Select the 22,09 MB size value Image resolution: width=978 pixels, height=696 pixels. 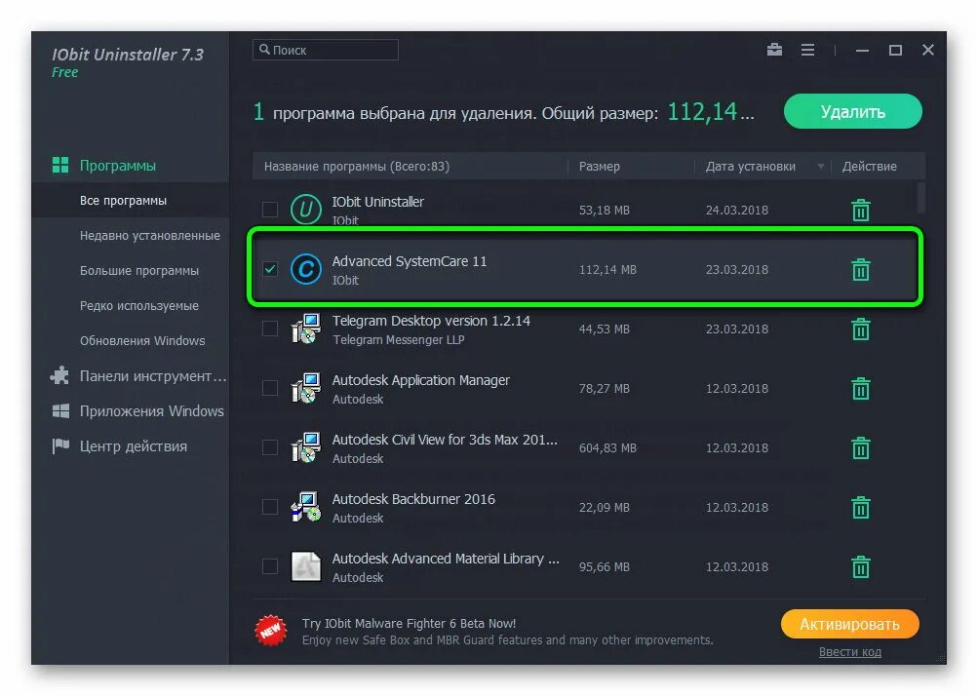point(604,508)
